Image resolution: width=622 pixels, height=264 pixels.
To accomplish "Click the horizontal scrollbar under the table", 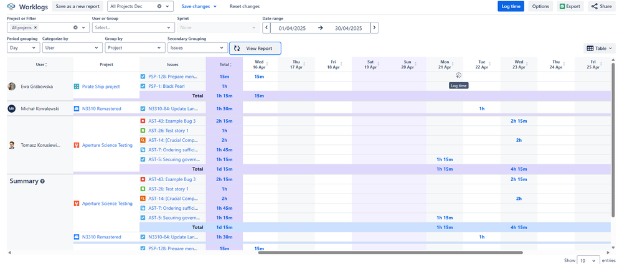I will pos(390,253).
